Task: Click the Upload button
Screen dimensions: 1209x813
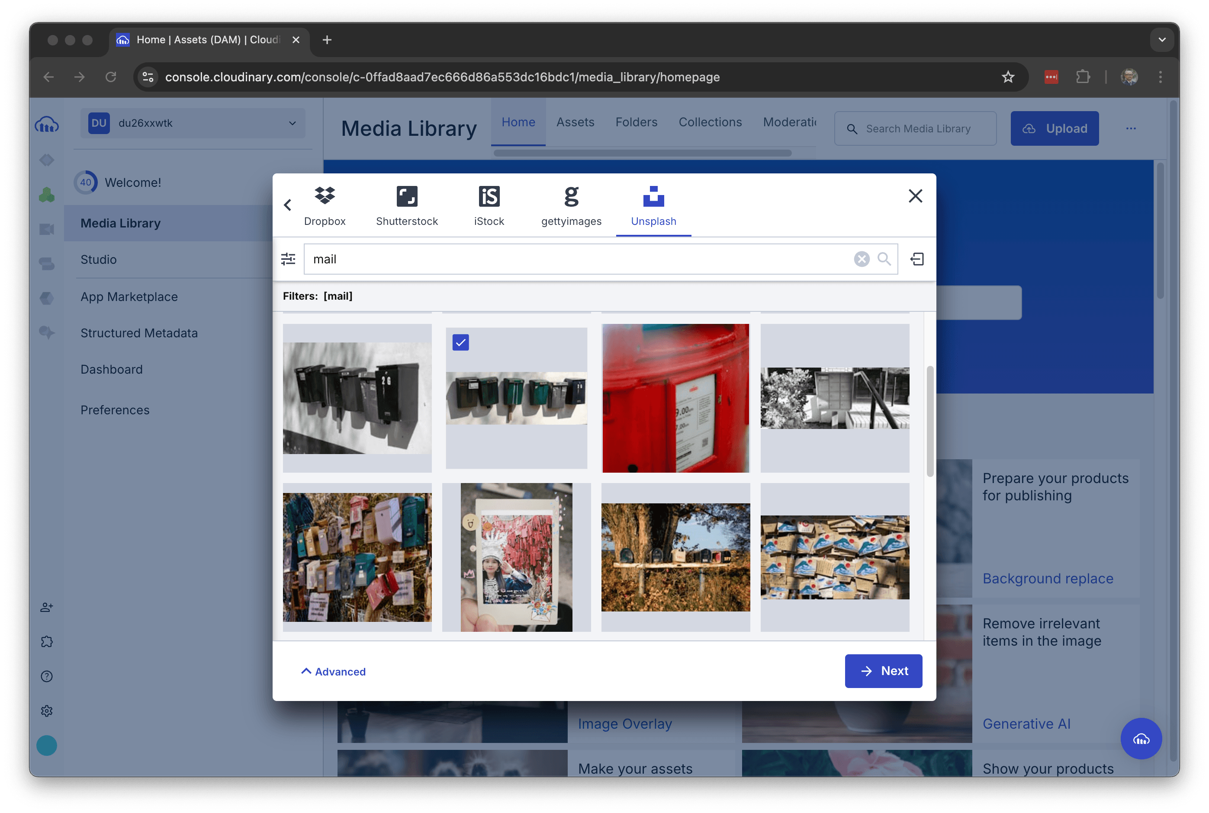Action: [x=1054, y=128]
